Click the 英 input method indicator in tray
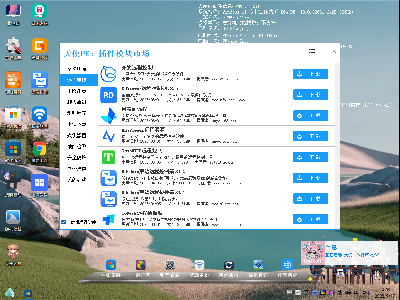Screen dimensions: 400x300 point(356,293)
